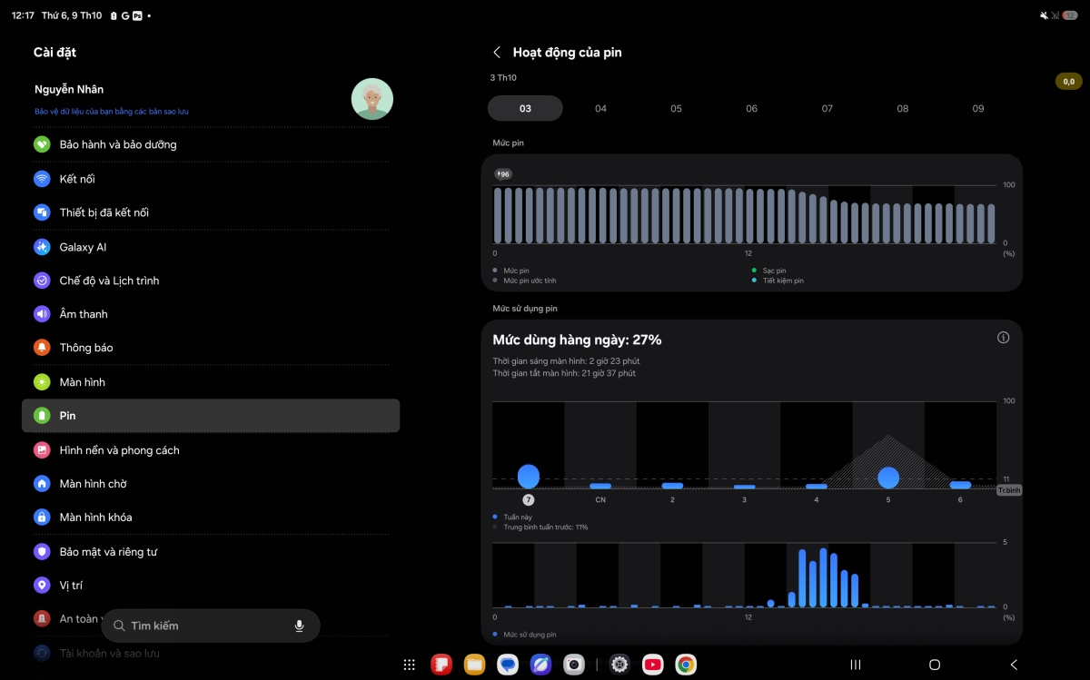Open Bảo mật và riêng tư settings
This screenshot has height=680, width=1090.
coord(211,552)
